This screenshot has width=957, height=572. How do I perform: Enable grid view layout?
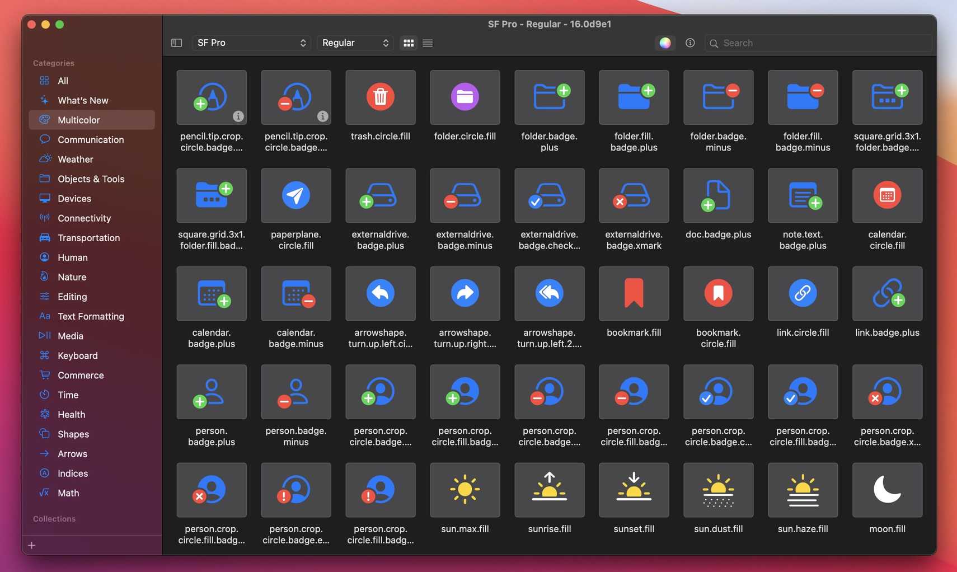coord(408,43)
